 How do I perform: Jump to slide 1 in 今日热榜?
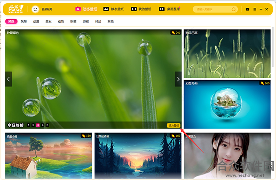point(29,125)
